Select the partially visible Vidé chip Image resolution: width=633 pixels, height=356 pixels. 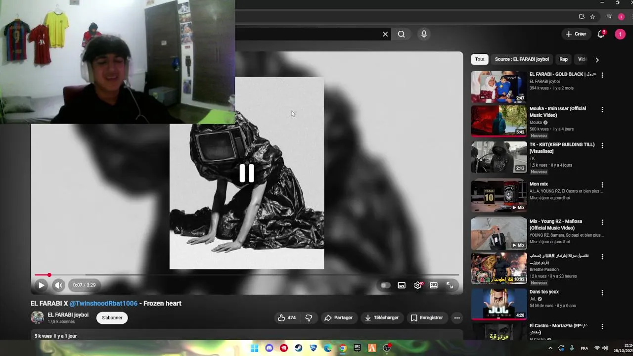(582, 59)
